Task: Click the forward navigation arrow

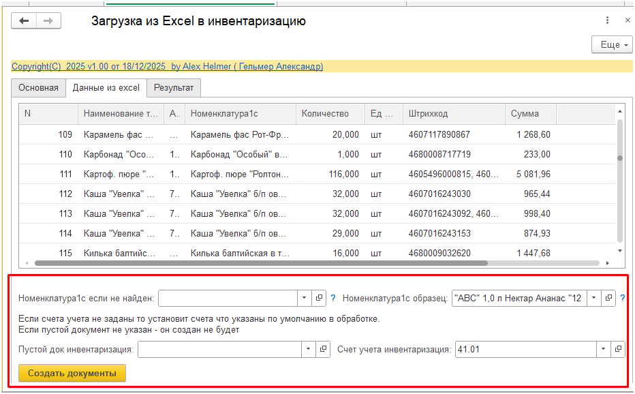Action: tap(48, 21)
